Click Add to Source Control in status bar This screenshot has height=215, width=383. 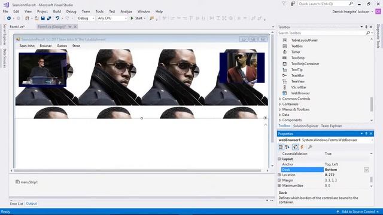pos(358,212)
